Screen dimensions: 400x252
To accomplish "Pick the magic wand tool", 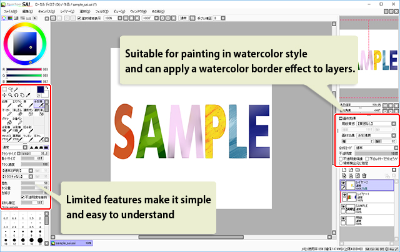I will coord(17,89).
